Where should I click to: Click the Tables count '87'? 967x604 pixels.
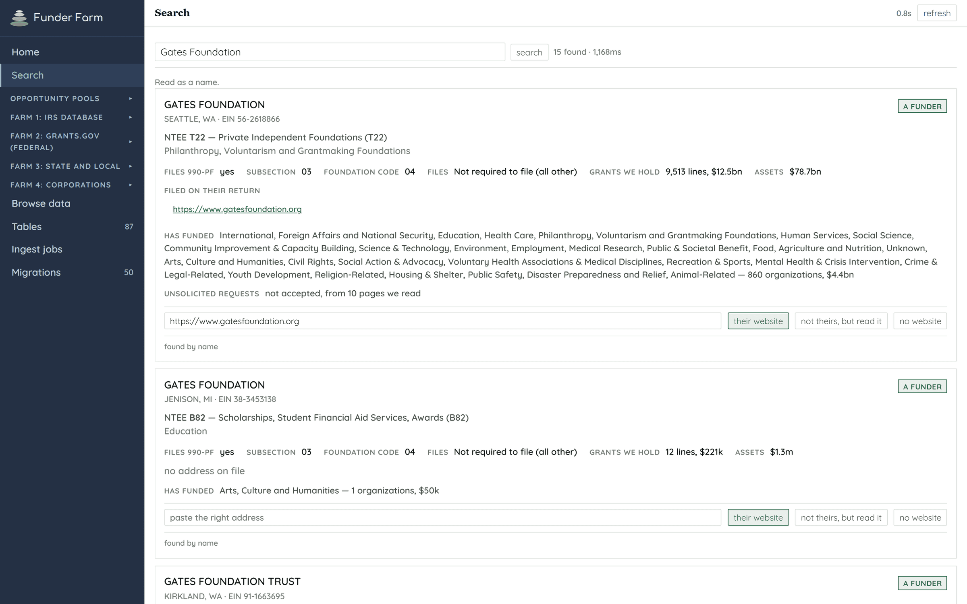click(129, 227)
